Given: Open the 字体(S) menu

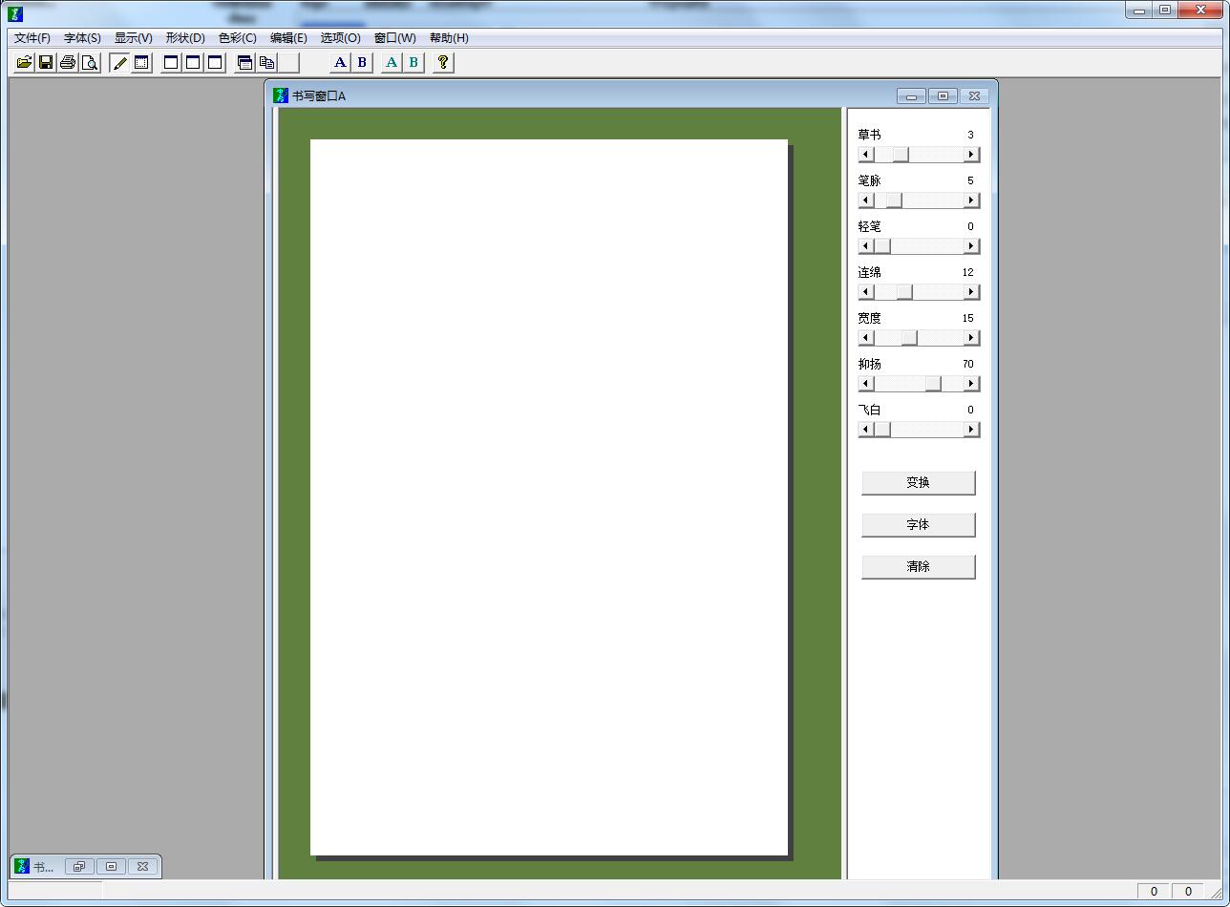Looking at the screenshot, I should [82, 38].
